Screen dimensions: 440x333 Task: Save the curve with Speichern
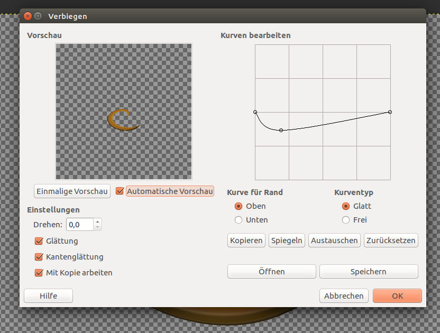click(369, 272)
